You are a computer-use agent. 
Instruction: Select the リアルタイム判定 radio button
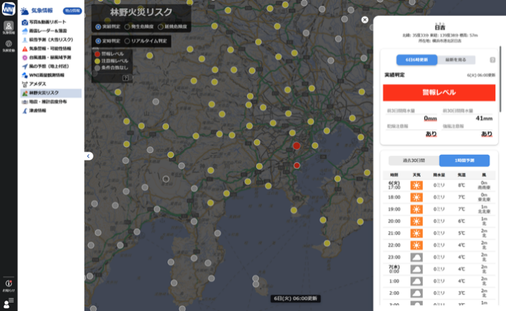point(127,41)
